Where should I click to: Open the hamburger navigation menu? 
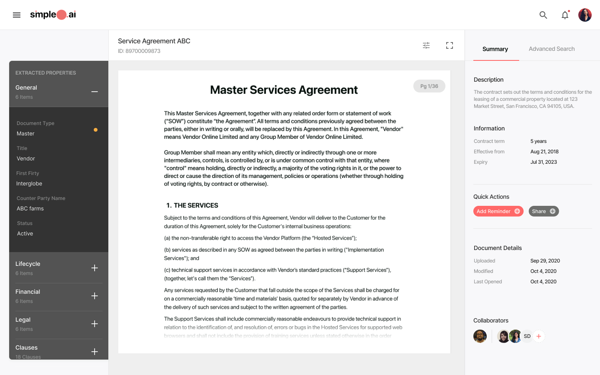pos(16,15)
